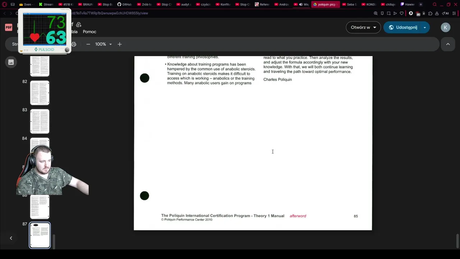
Task: Open the snapshot capture icon
Action: coord(388,13)
